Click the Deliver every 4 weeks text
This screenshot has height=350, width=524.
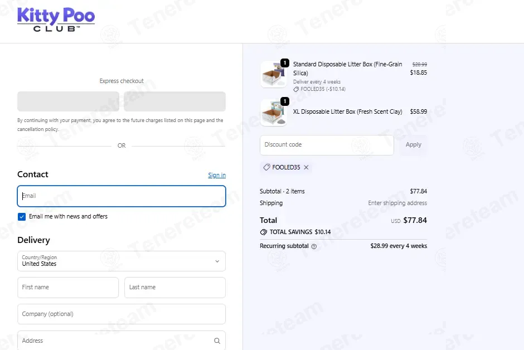317,82
